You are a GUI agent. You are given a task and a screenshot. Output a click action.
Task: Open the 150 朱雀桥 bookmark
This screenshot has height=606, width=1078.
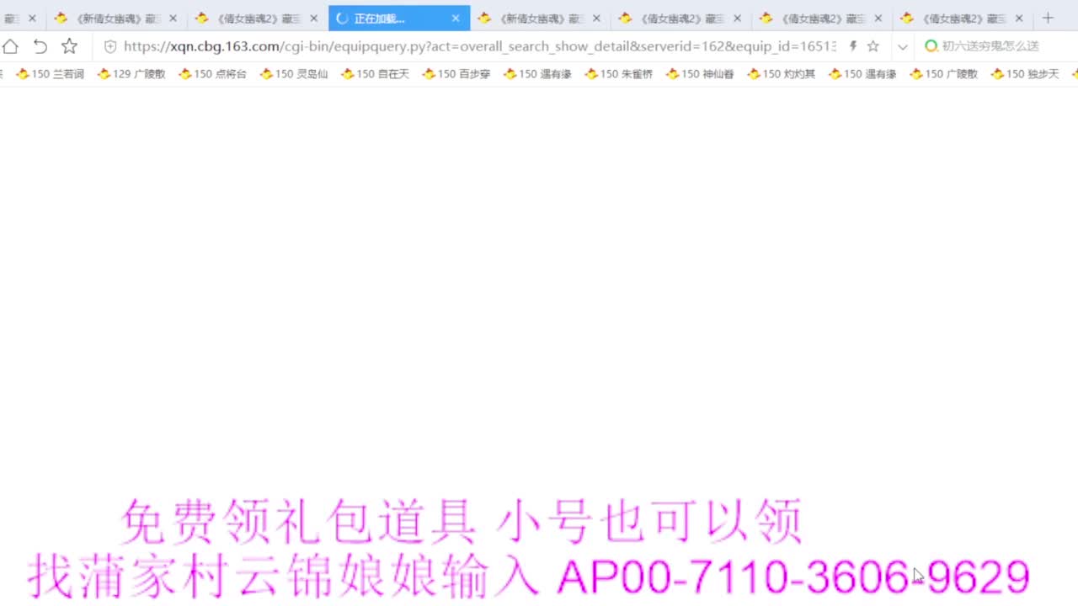[617, 74]
